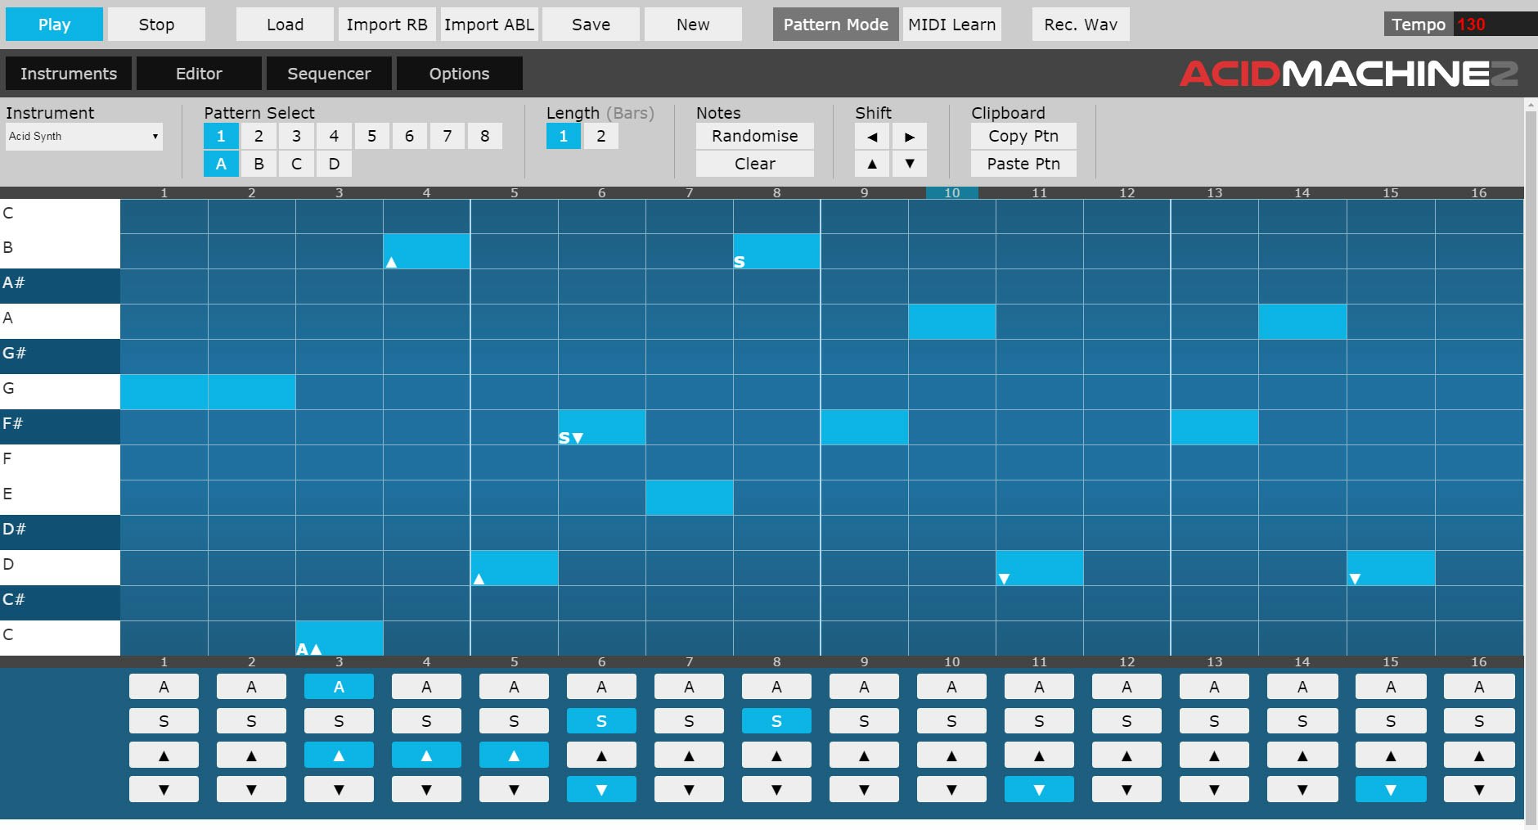The image size is (1538, 830).
Task: Go to the Sequencer tab
Action: [329, 74]
